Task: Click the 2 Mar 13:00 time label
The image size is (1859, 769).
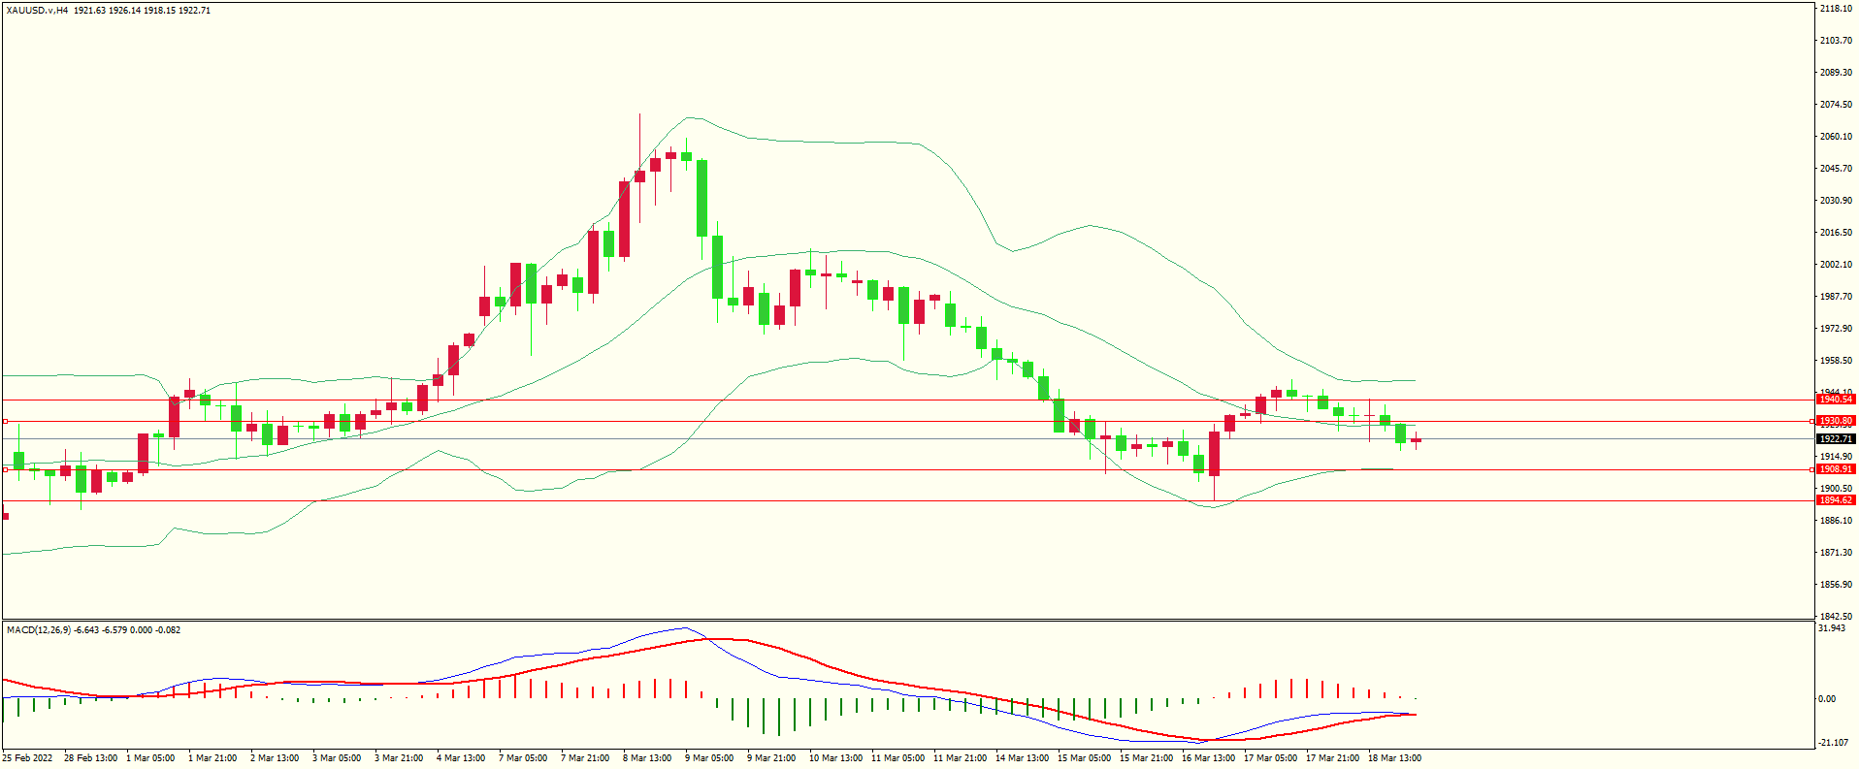Action: pyautogui.click(x=275, y=758)
